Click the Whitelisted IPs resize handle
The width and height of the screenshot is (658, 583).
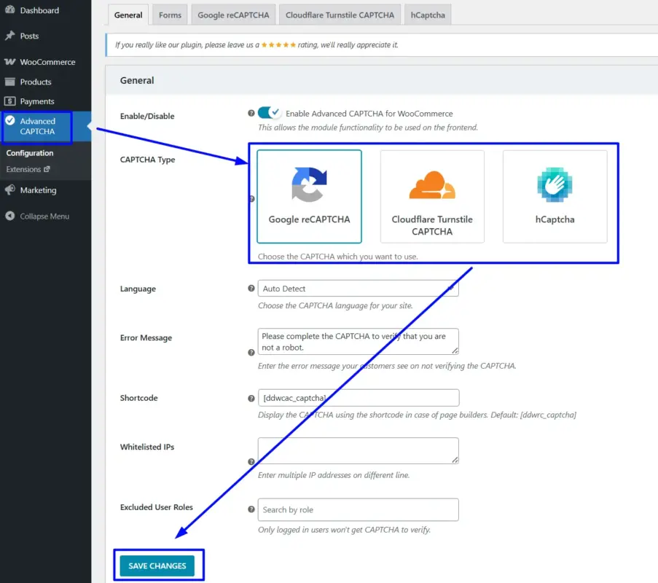[x=455, y=460]
